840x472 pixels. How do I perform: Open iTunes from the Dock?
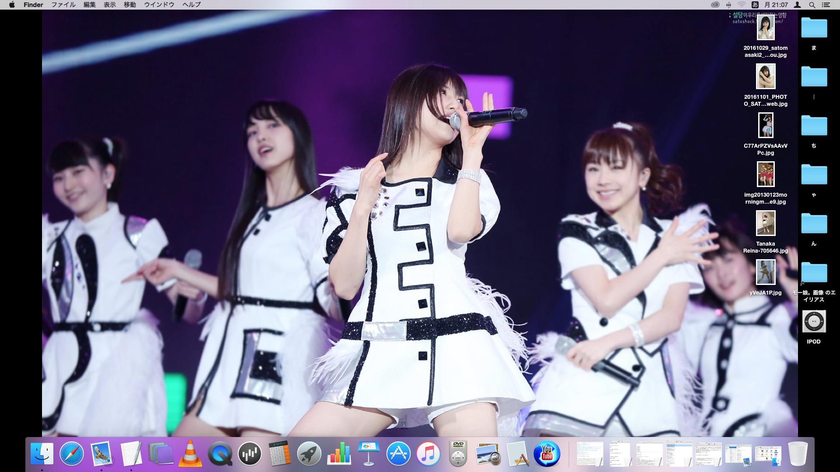click(428, 454)
